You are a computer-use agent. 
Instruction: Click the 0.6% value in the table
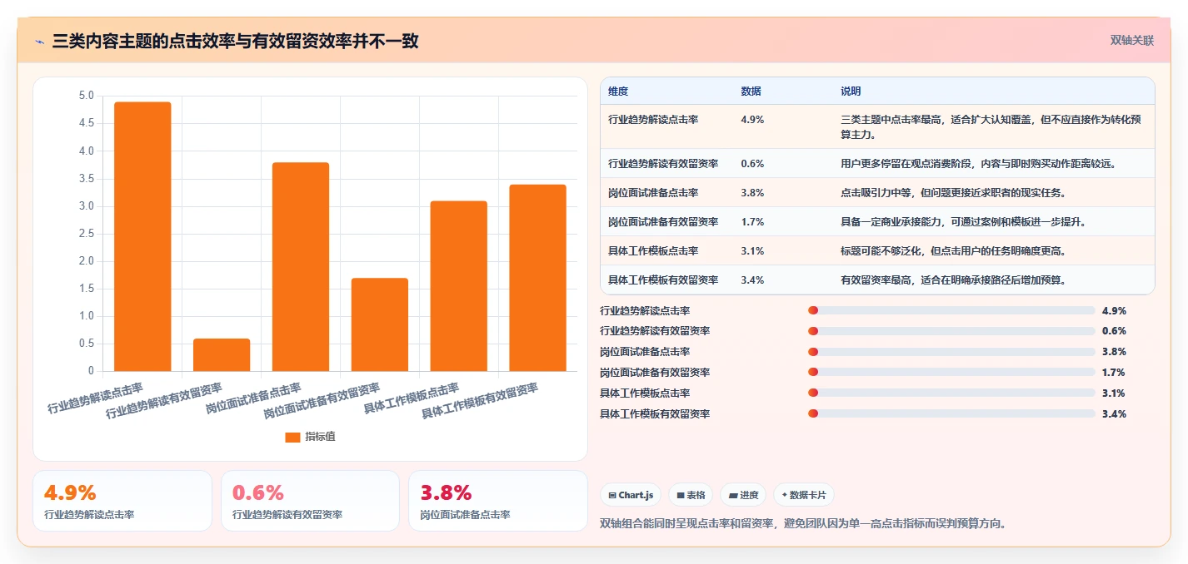click(x=752, y=163)
